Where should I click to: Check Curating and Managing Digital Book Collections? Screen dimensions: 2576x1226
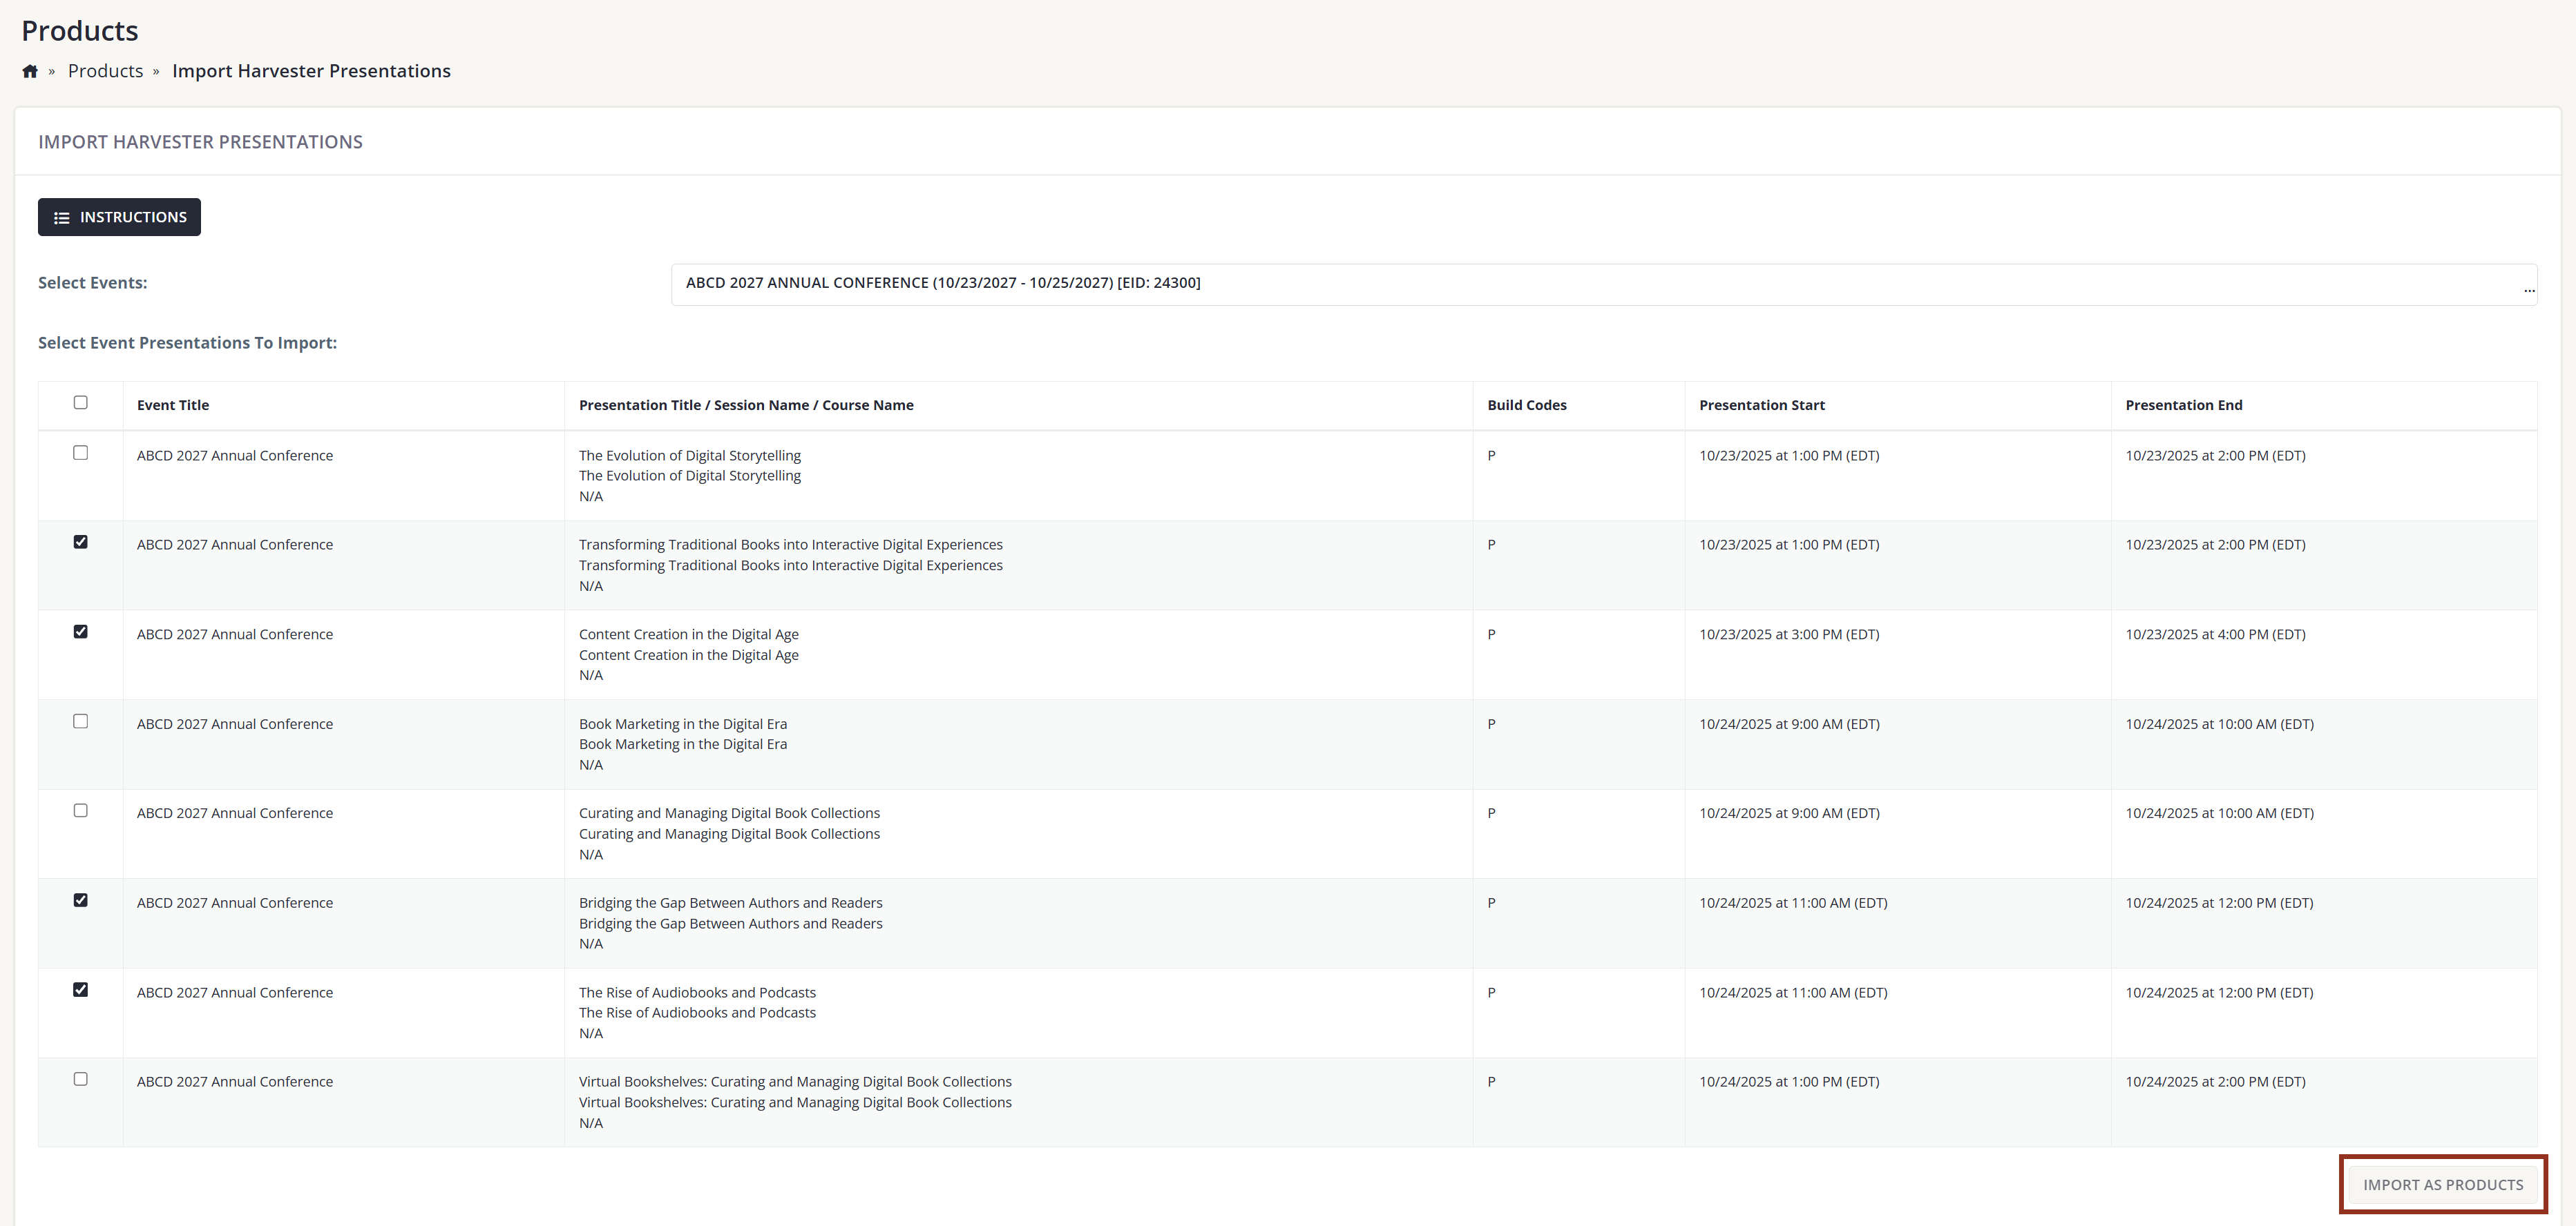point(80,810)
